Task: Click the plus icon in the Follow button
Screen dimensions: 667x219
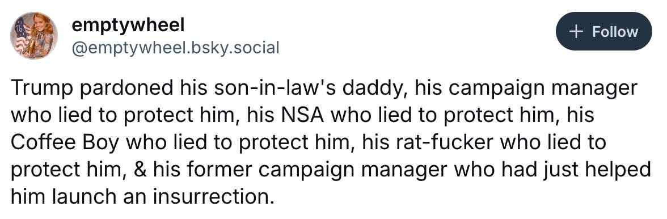Action: click(x=576, y=32)
